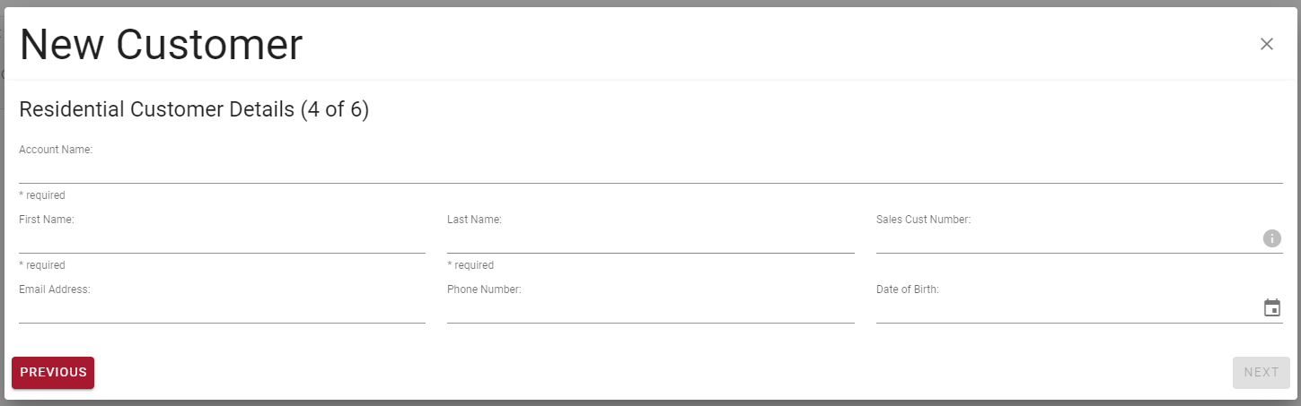Screen dimensions: 1301x406
Task: Click into the First Name field
Action: (222, 240)
